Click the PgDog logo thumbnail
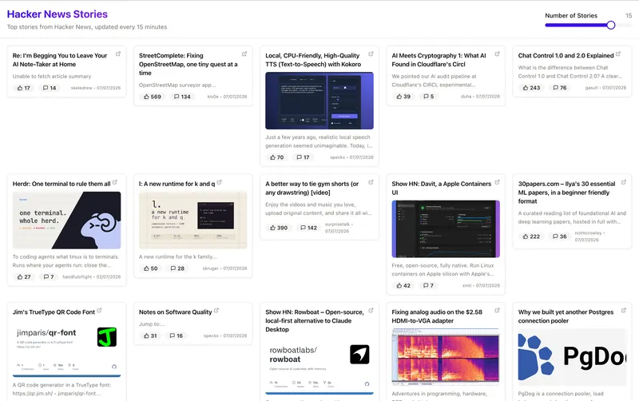 [x=572, y=357]
